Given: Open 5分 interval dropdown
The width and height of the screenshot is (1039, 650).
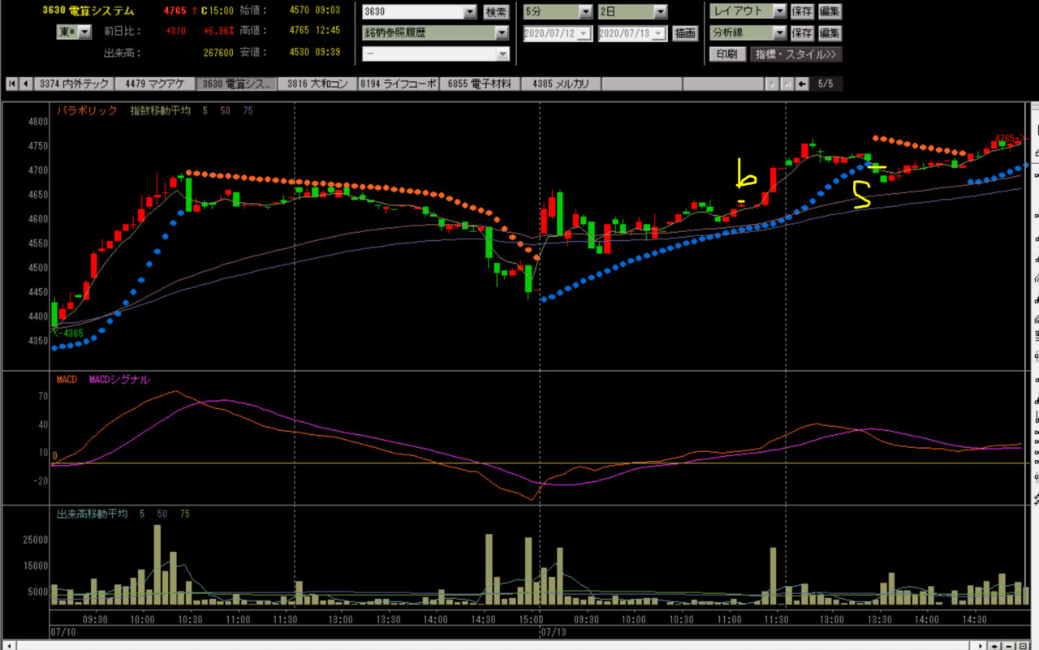Looking at the screenshot, I should (x=586, y=12).
